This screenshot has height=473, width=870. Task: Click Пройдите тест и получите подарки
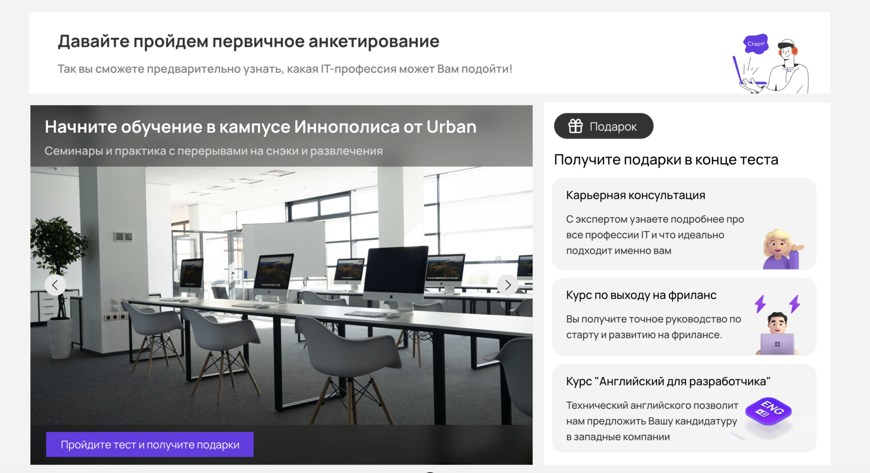tap(149, 444)
